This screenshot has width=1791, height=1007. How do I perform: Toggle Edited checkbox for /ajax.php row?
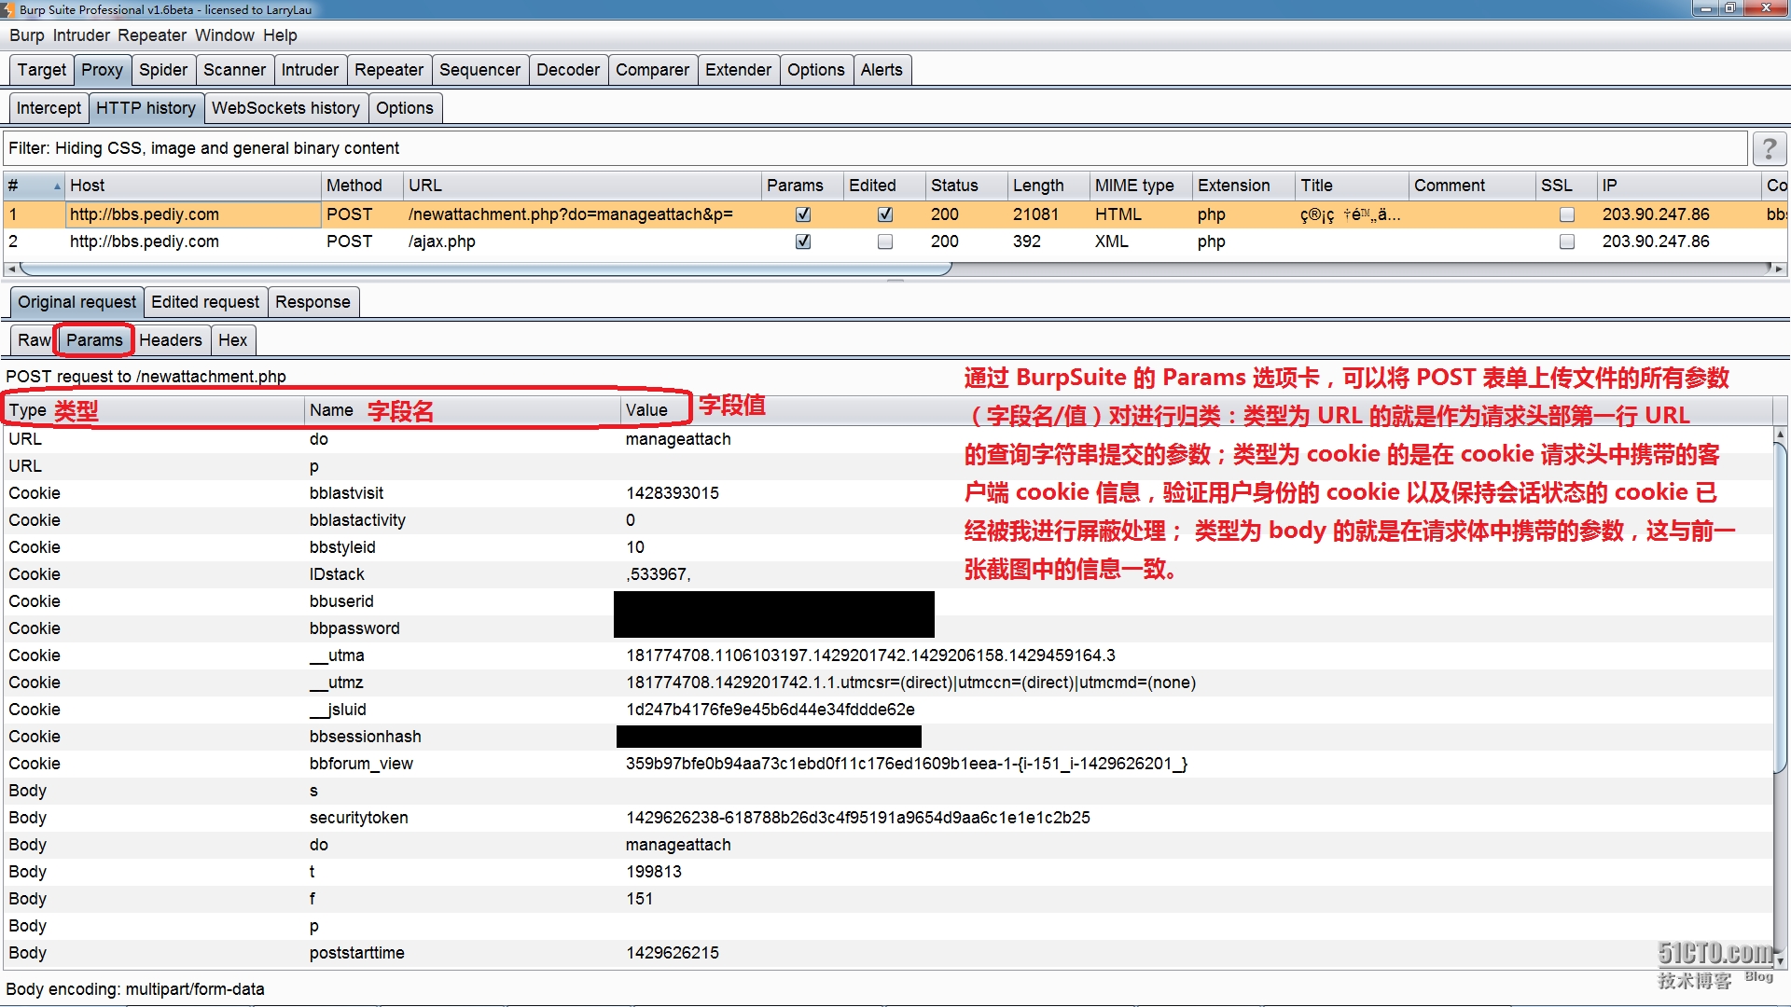(x=884, y=241)
